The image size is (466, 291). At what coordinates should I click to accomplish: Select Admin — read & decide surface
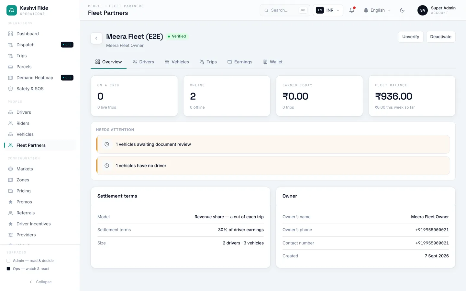pos(30,261)
